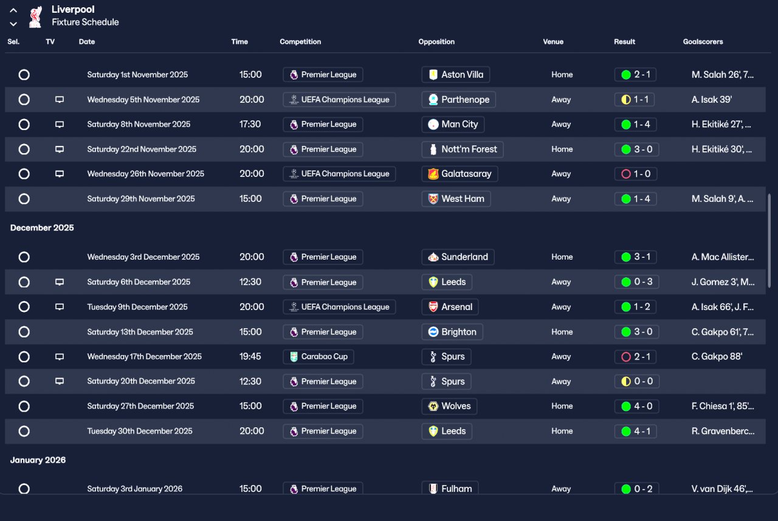Sort fixtures by the Date column
Screen dimensions: 778x521
point(87,42)
